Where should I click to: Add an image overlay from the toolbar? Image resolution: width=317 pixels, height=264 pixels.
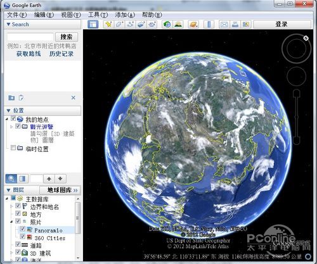tap(141, 24)
